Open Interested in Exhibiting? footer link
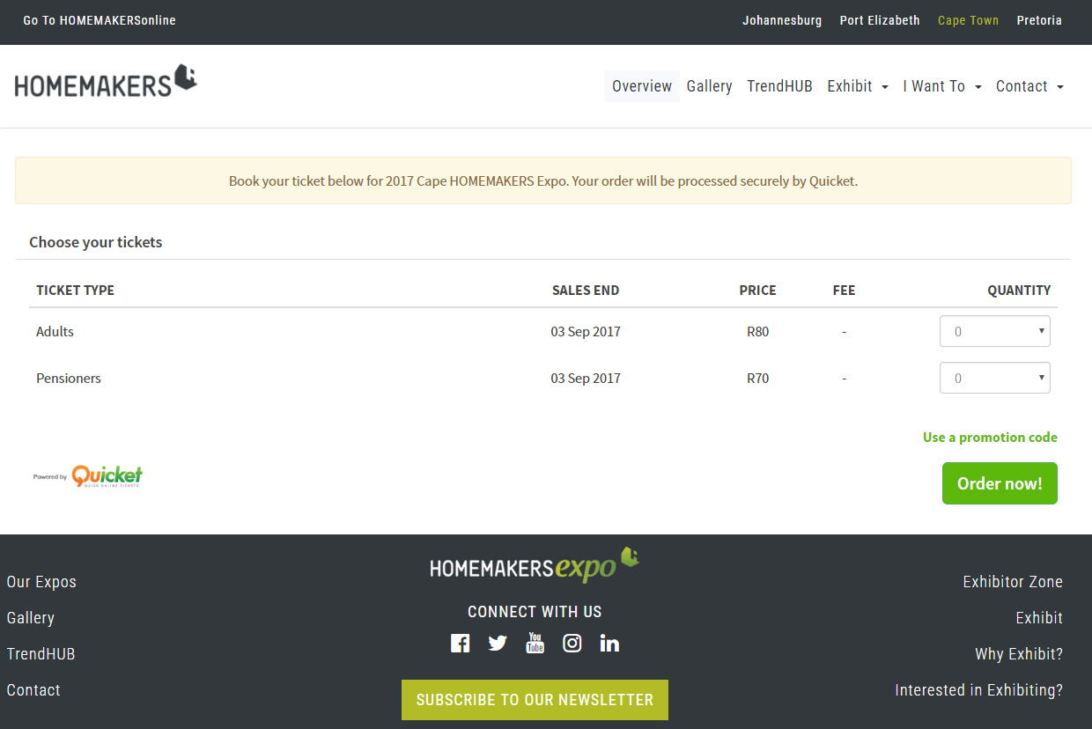The height and width of the screenshot is (729, 1092). [979, 690]
